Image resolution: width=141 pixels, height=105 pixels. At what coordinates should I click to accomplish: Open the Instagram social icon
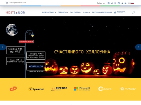[x=115, y=3]
